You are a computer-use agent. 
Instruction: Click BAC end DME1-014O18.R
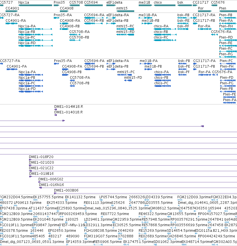tap(69, 112)
